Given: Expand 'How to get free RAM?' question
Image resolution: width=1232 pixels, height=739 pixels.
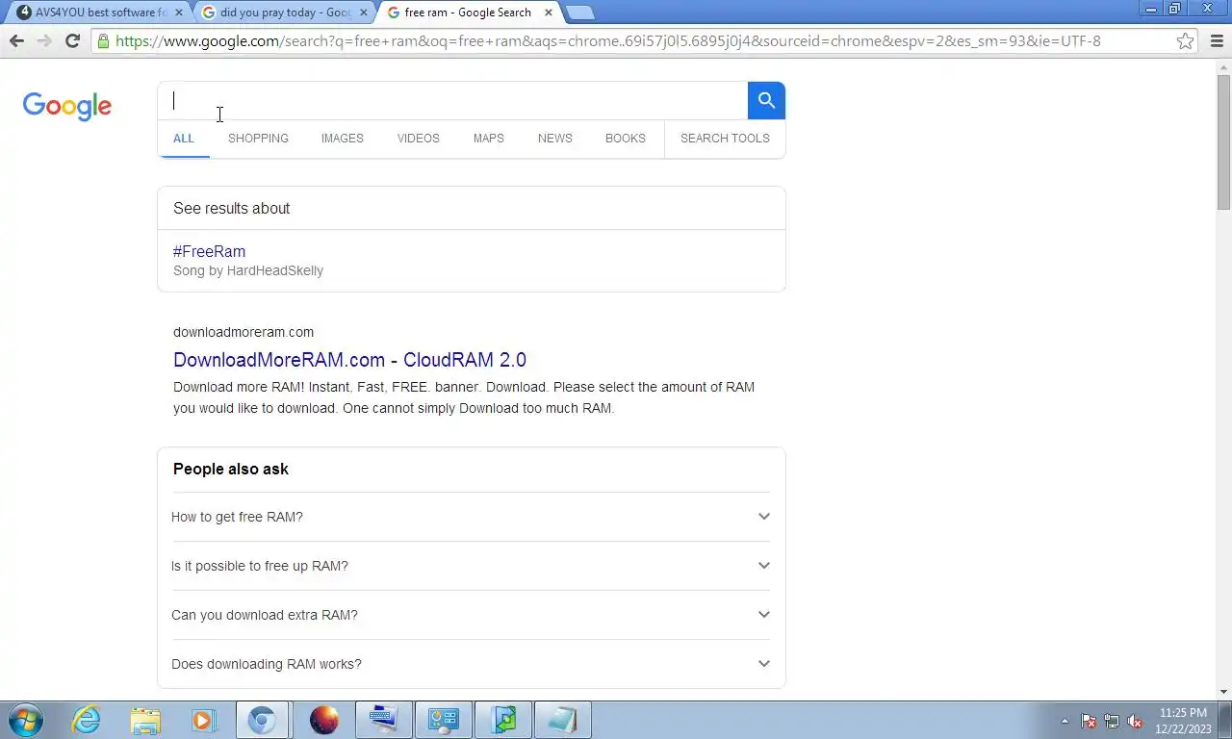Looking at the screenshot, I should (472, 517).
